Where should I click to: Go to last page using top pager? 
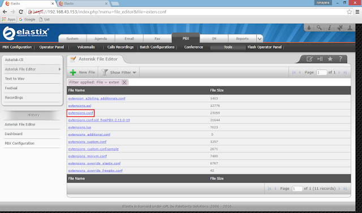pyautogui.click(x=345, y=72)
